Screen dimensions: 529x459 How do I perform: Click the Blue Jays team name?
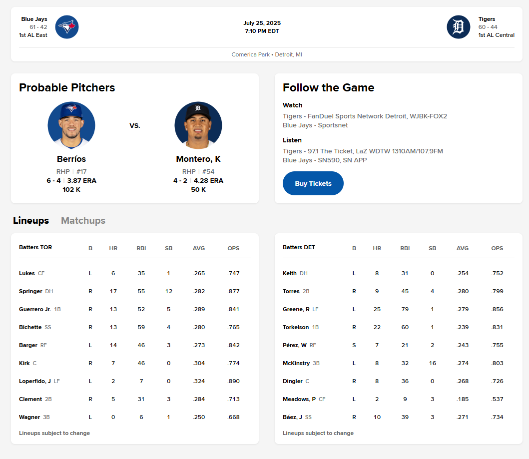[x=34, y=19]
